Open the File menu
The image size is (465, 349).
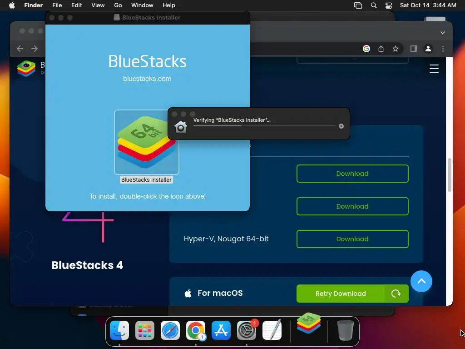coord(57,5)
